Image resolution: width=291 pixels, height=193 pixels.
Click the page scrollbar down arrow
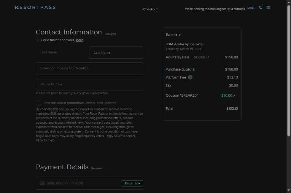(x=289, y=190)
